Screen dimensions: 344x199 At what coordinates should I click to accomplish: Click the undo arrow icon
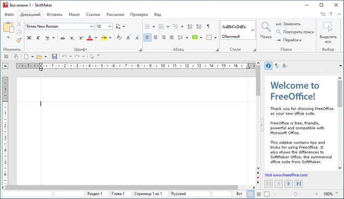[x=64, y=57]
